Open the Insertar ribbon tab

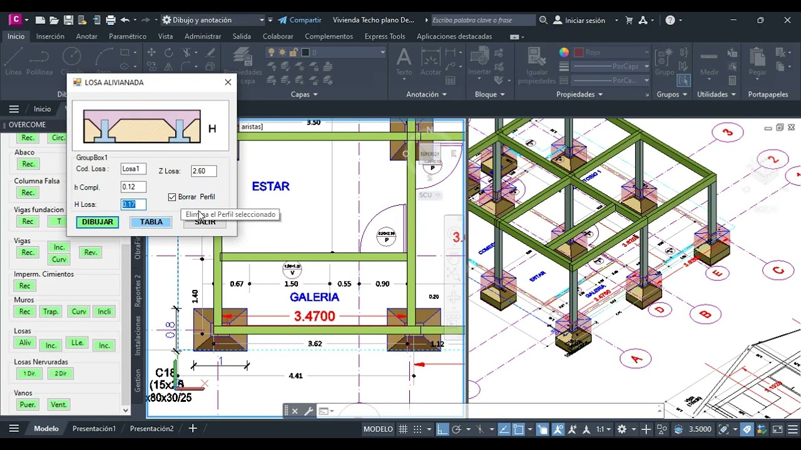[x=50, y=36]
